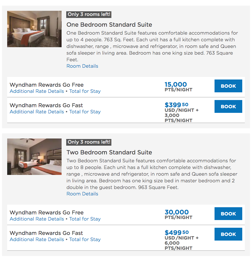Open Additional Rate Details for Two Bedroom Go Fast
This screenshot has height=258, width=252.
[x=37, y=240]
